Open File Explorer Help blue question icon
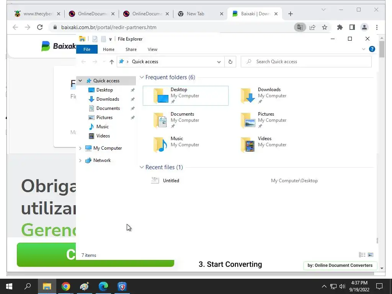The height and width of the screenshot is (294, 392). click(x=372, y=49)
